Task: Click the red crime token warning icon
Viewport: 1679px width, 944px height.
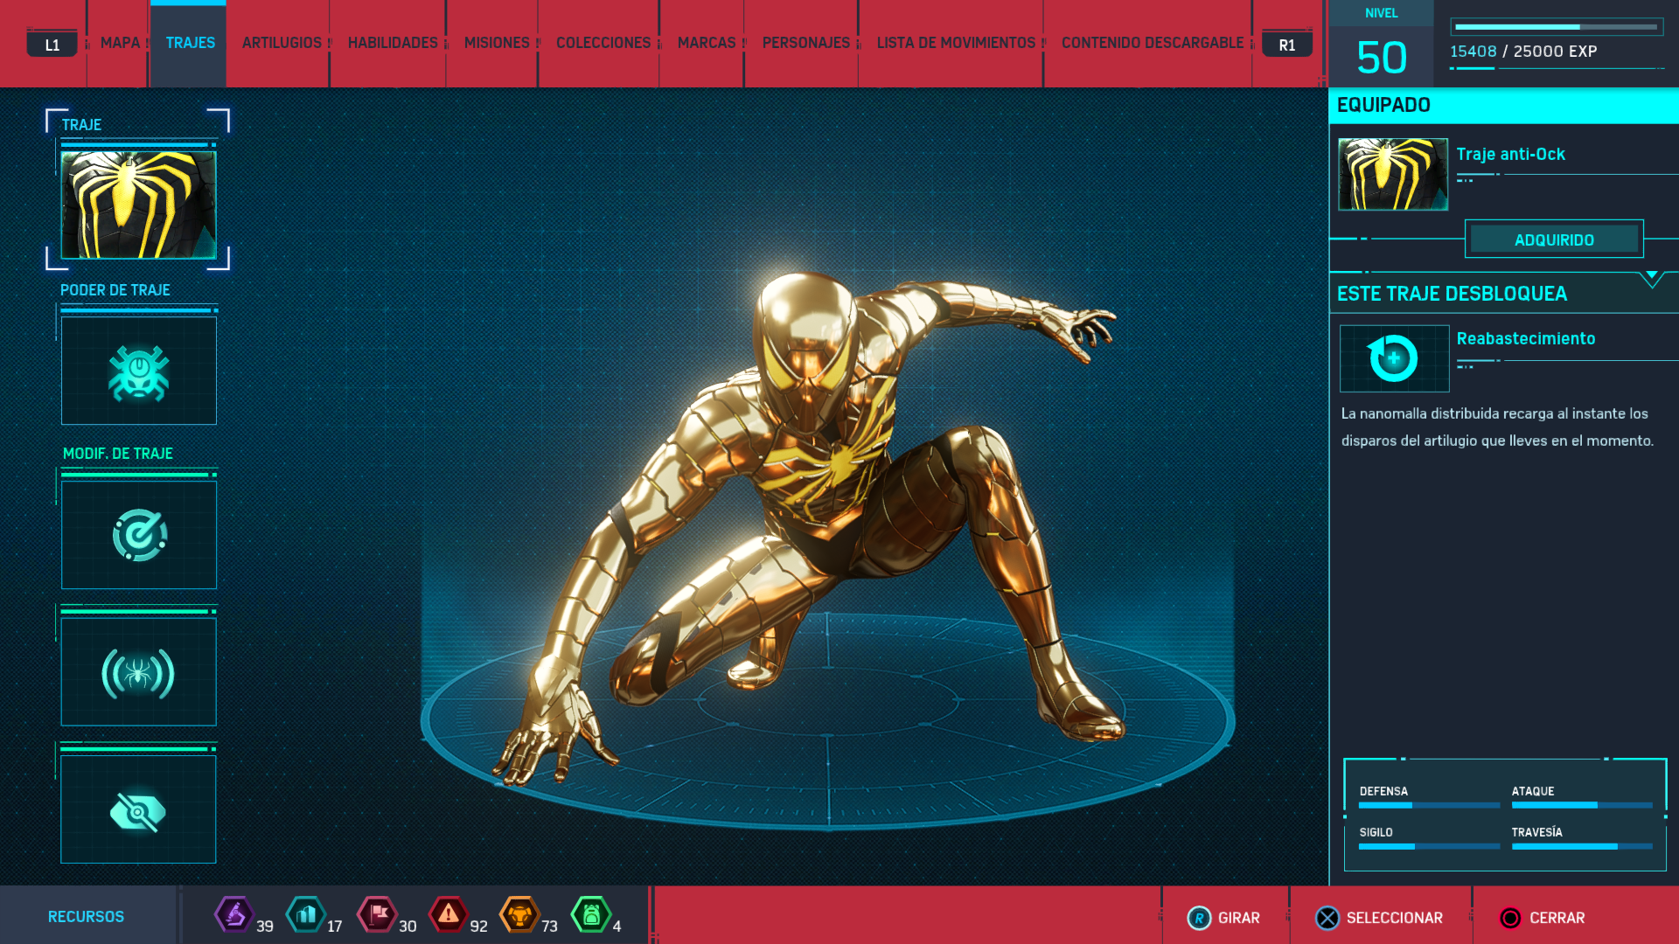Action: tap(449, 915)
